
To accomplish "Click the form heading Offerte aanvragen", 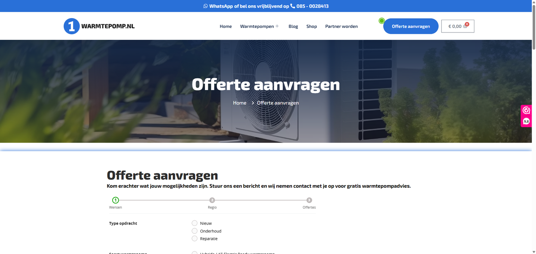I will (162, 175).
